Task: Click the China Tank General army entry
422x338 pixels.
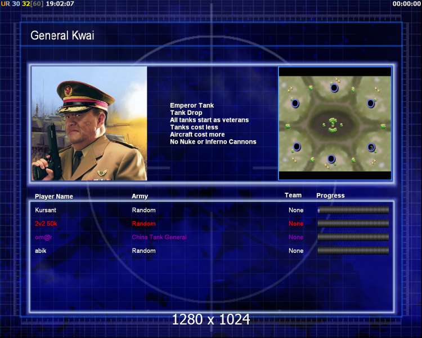Action: click(159, 237)
